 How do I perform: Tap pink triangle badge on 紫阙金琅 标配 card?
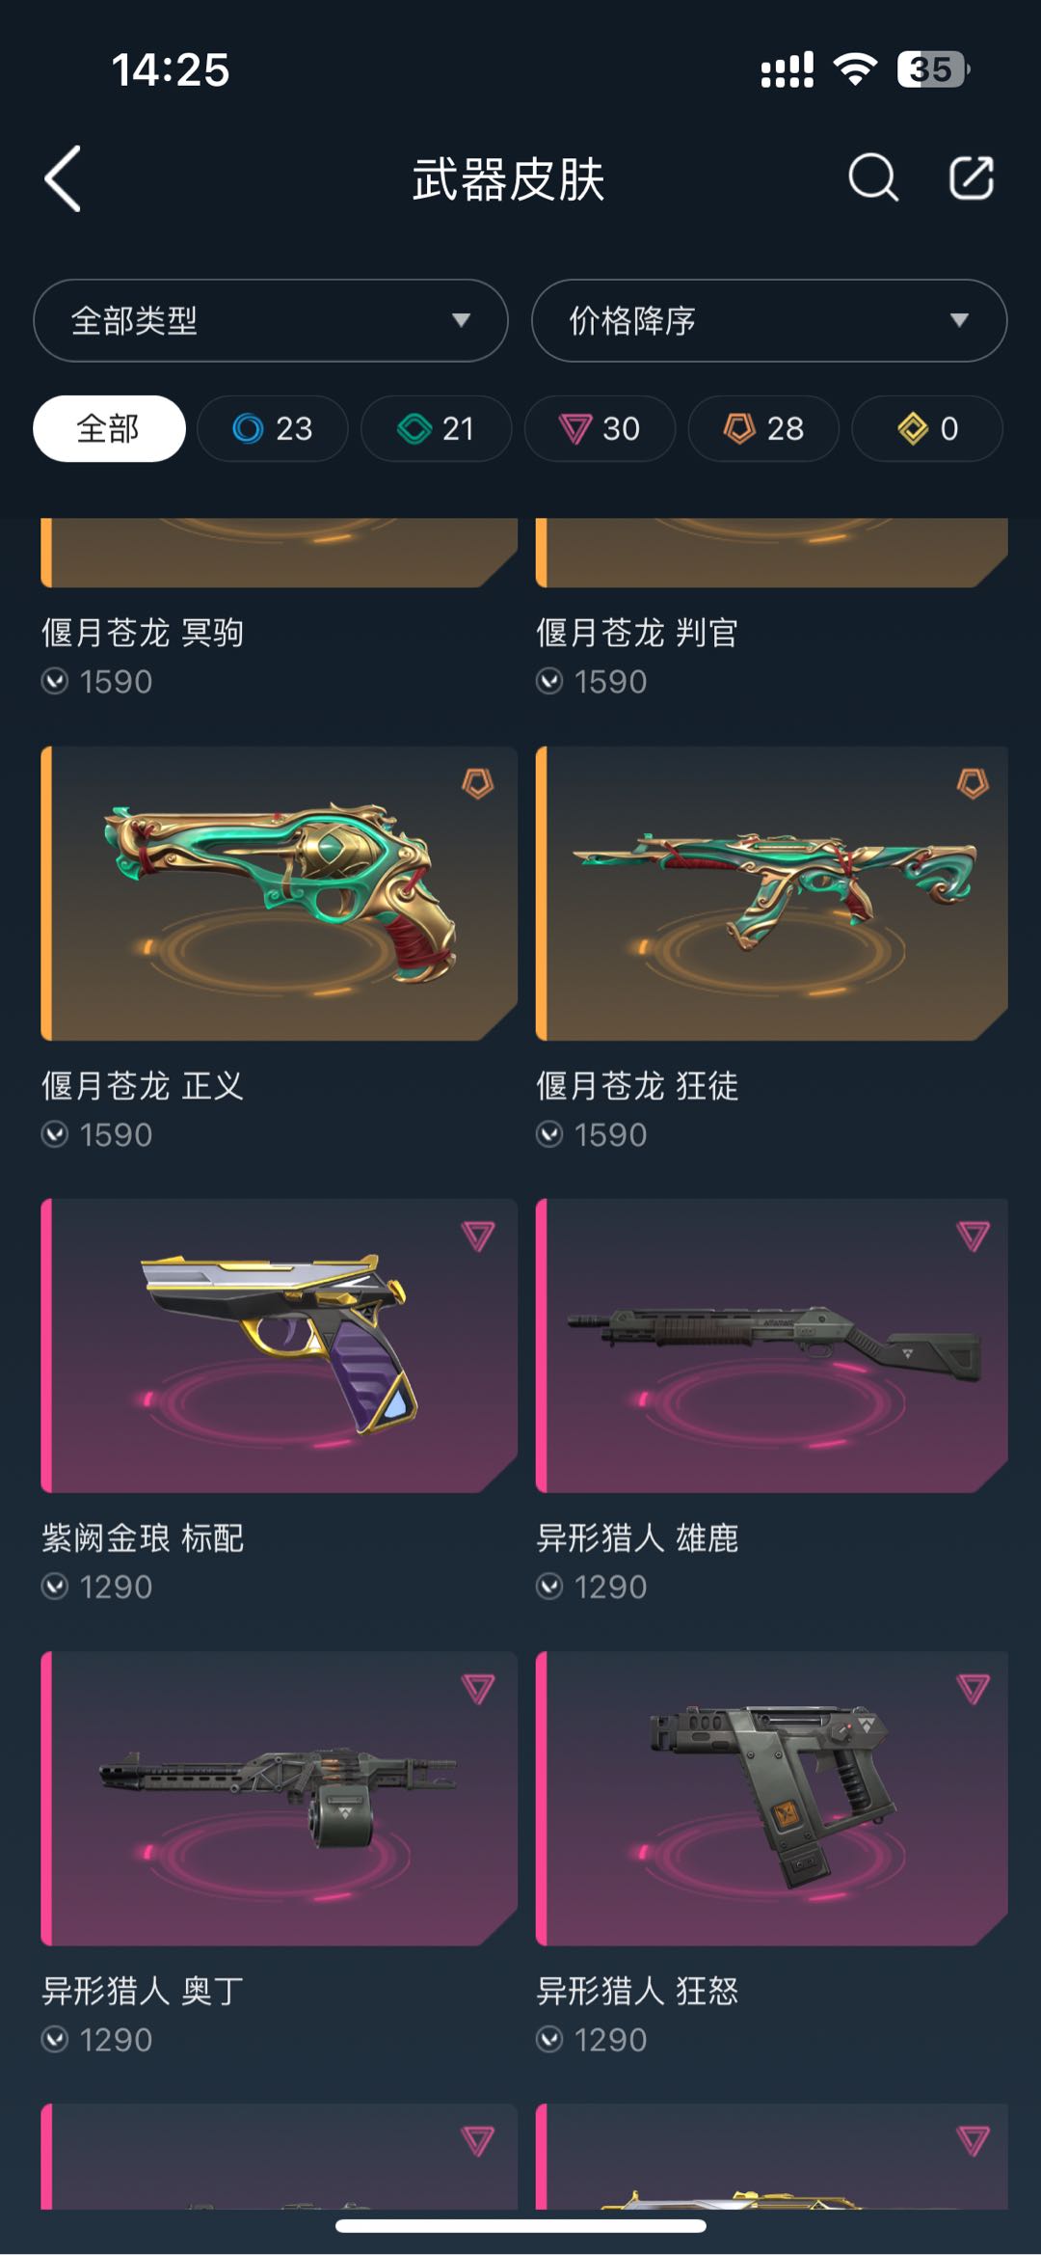click(x=478, y=1236)
